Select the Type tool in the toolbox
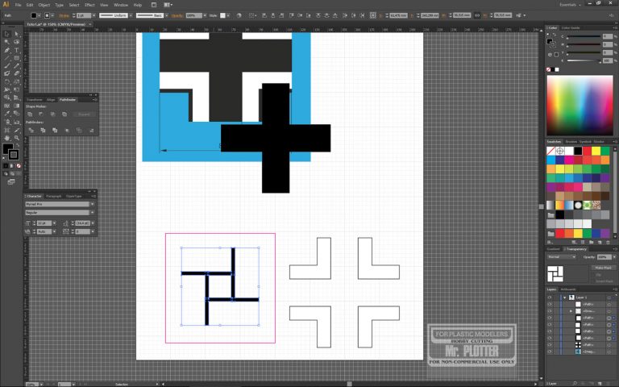 click(x=15, y=50)
